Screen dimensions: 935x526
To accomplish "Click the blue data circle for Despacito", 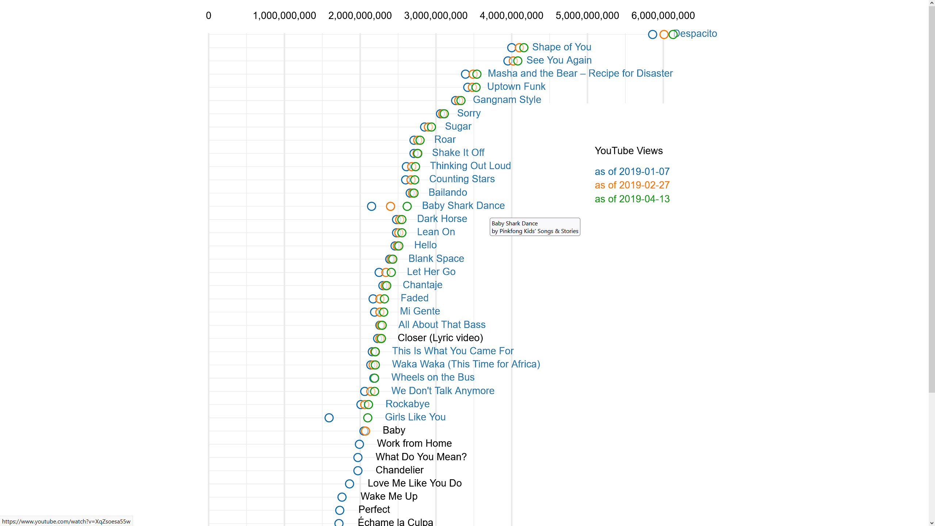I will coord(652,35).
